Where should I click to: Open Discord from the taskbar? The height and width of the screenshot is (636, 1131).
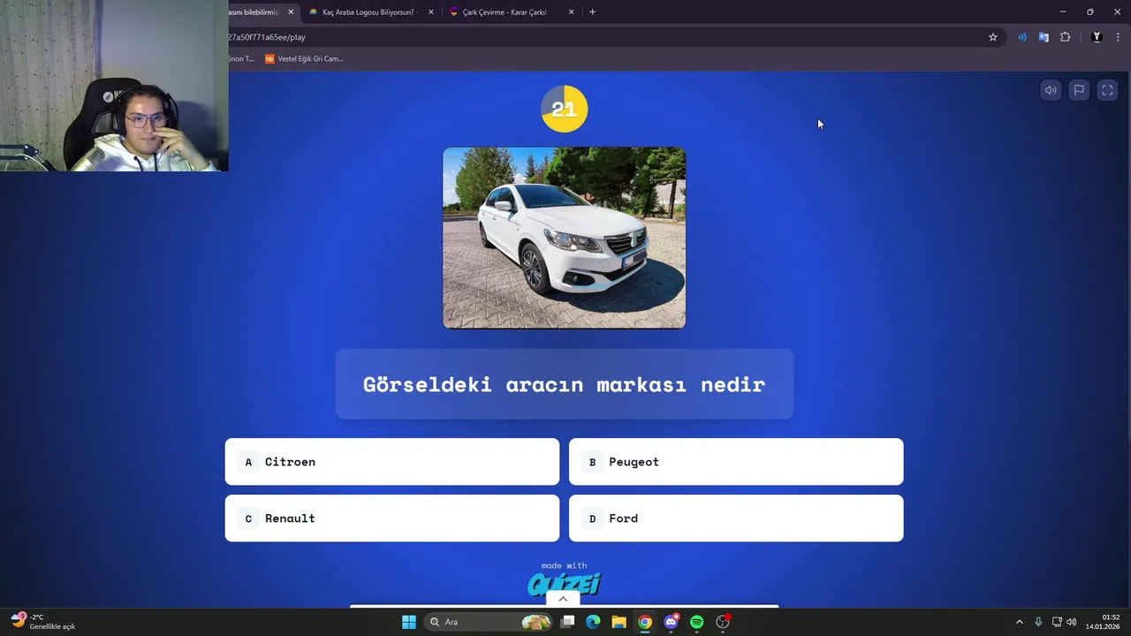(x=672, y=622)
